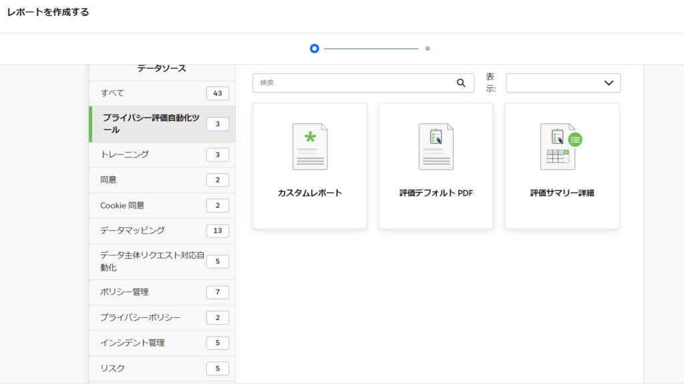
Task: Click the first wizard step circle indicator
Action: point(315,49)
